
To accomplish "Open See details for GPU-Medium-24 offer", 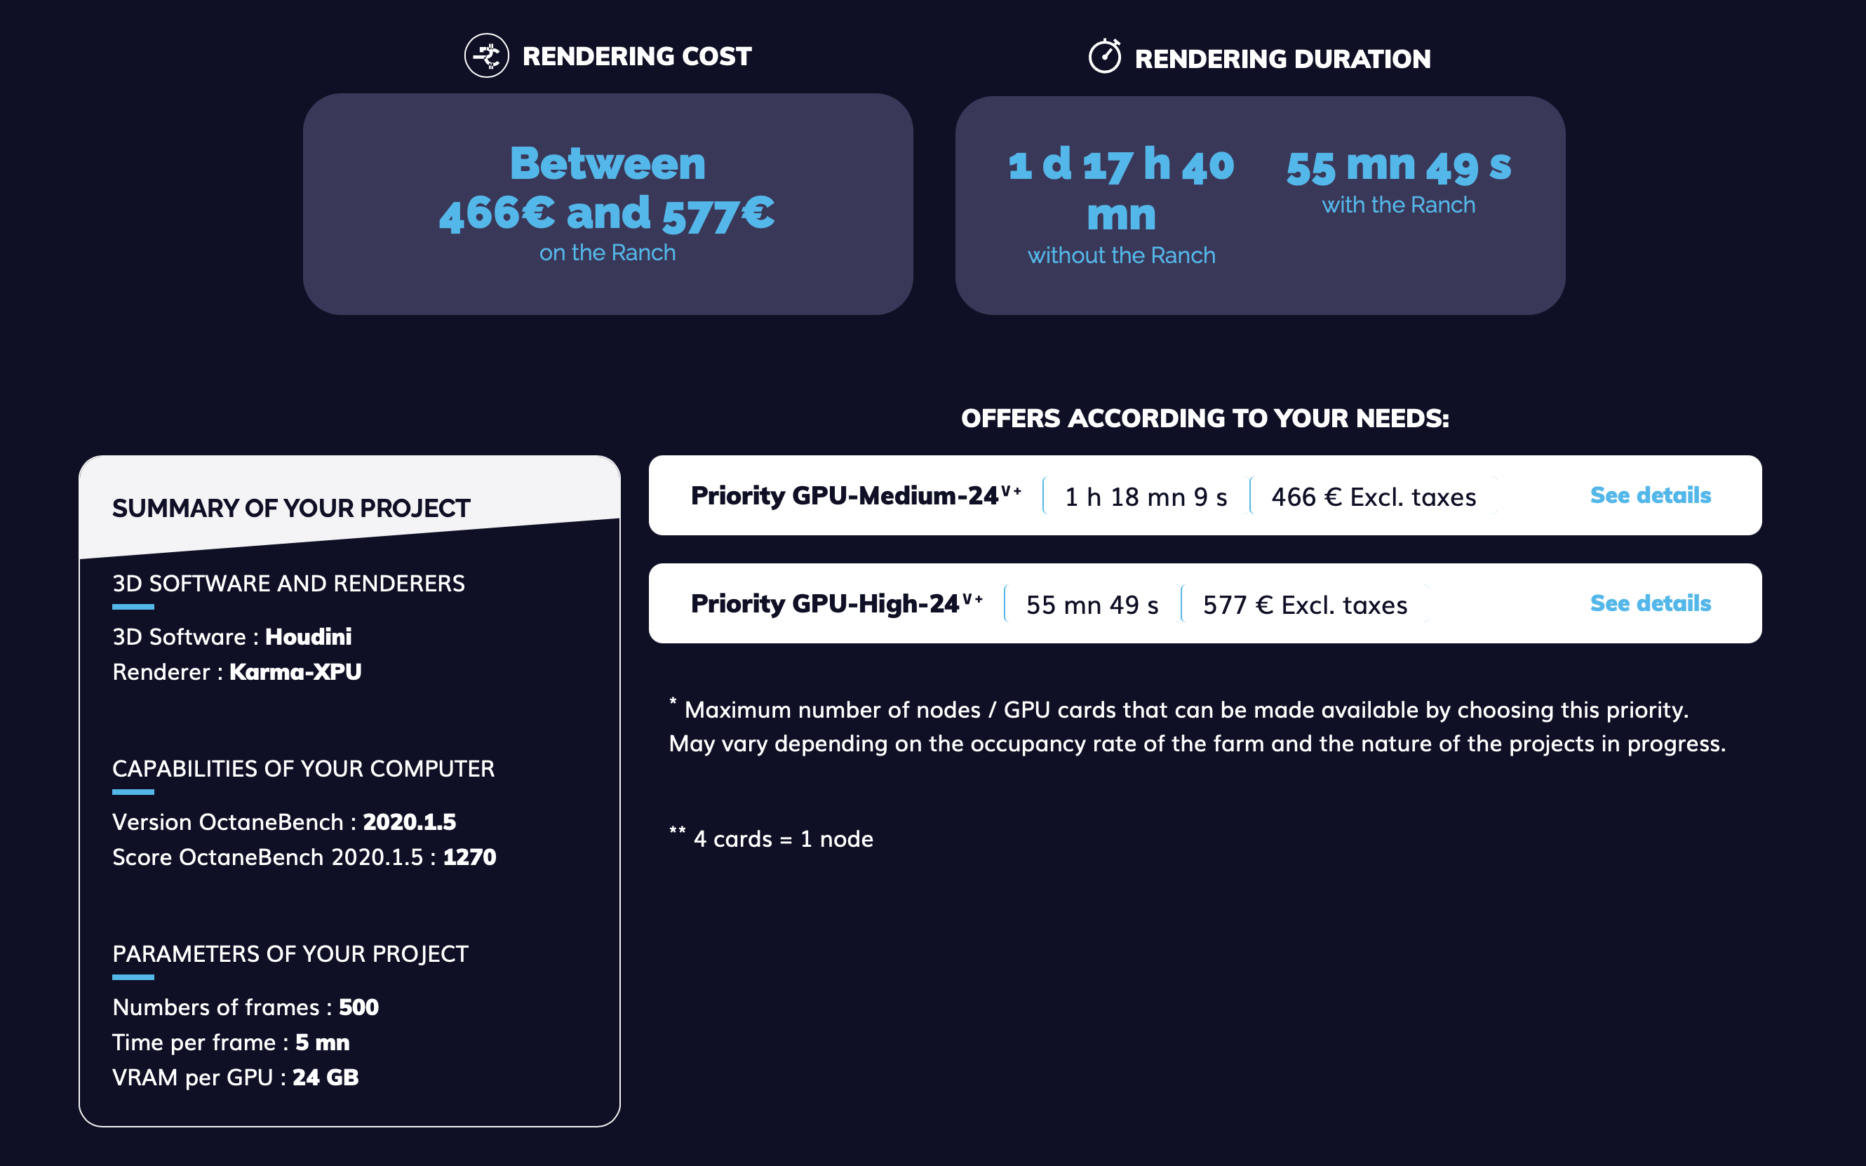I will [x=1650, y=495].
